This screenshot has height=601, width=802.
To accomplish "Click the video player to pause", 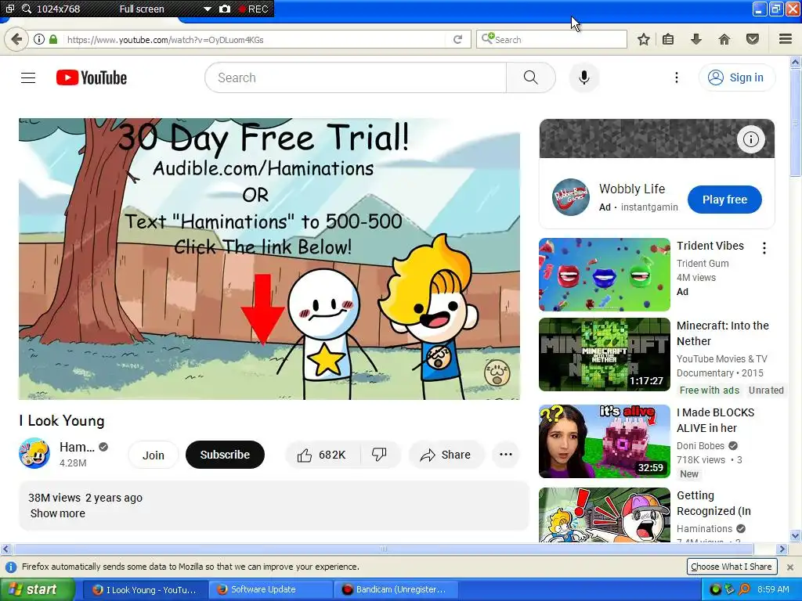I will click(x=269, y=259).
